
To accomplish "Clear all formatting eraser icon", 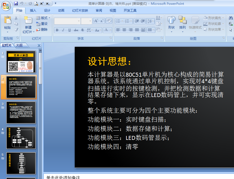I will [109, 21].
